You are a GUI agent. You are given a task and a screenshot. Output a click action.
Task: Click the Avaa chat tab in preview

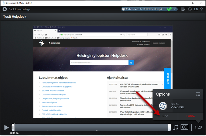(168, 78)
